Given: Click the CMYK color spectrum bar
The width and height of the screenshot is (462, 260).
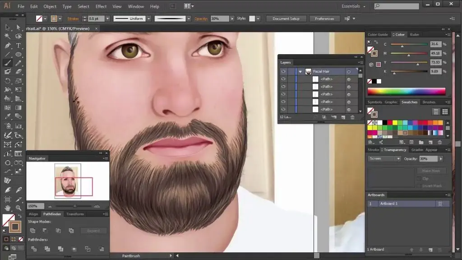Looking at the screenshot, I should [x=406, y=92].
